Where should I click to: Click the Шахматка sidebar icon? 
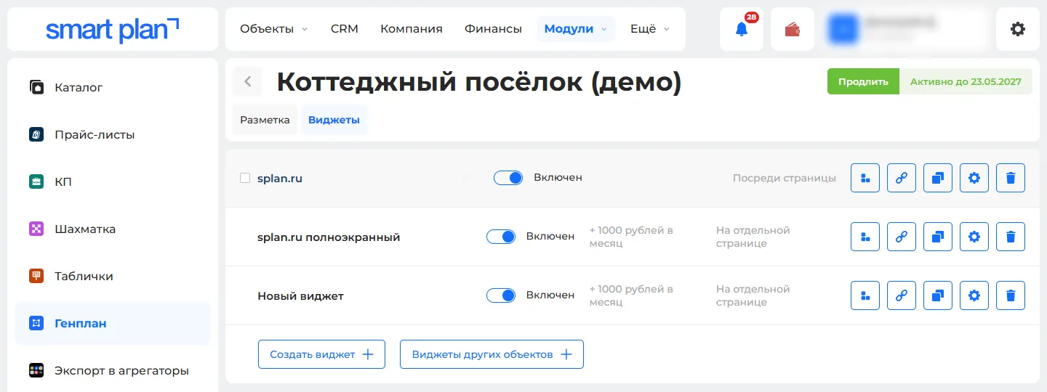36,229
